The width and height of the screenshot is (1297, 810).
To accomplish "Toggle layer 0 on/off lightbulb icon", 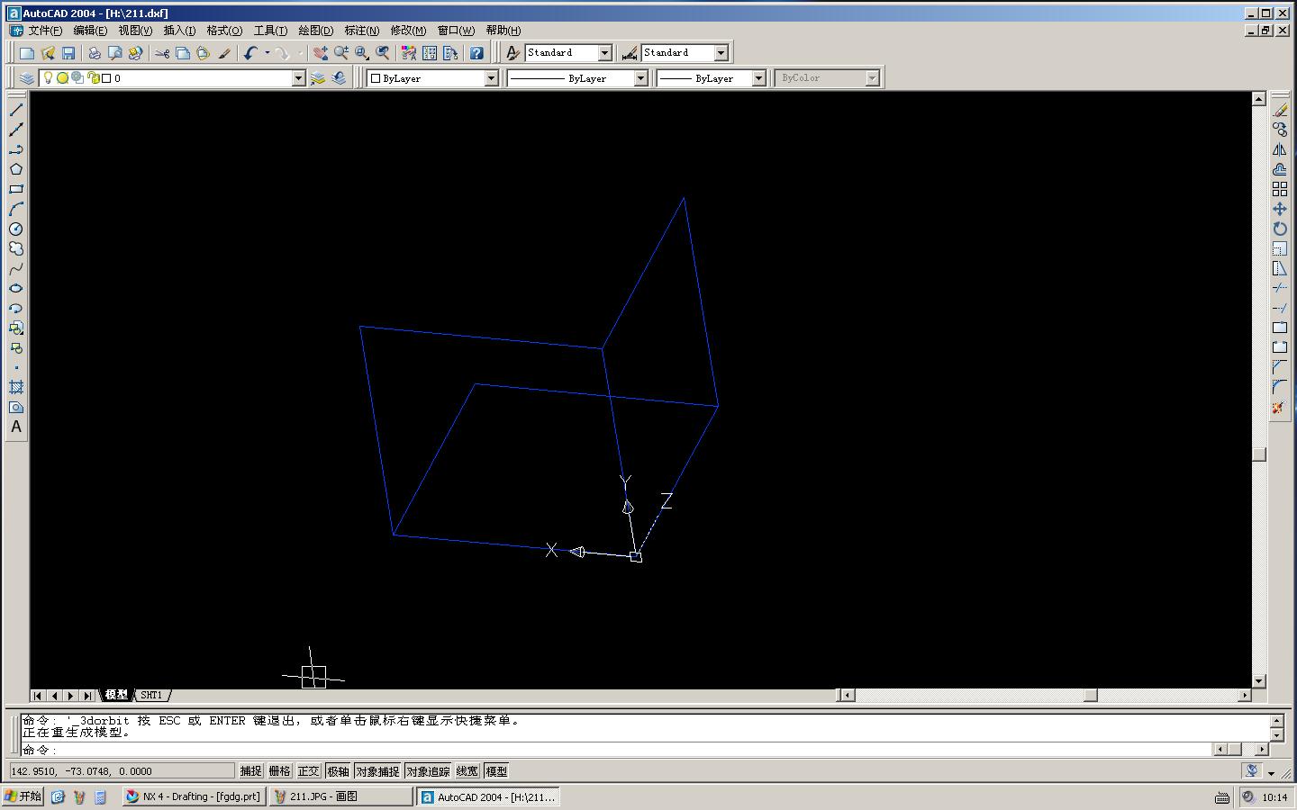I will [48, 78].
